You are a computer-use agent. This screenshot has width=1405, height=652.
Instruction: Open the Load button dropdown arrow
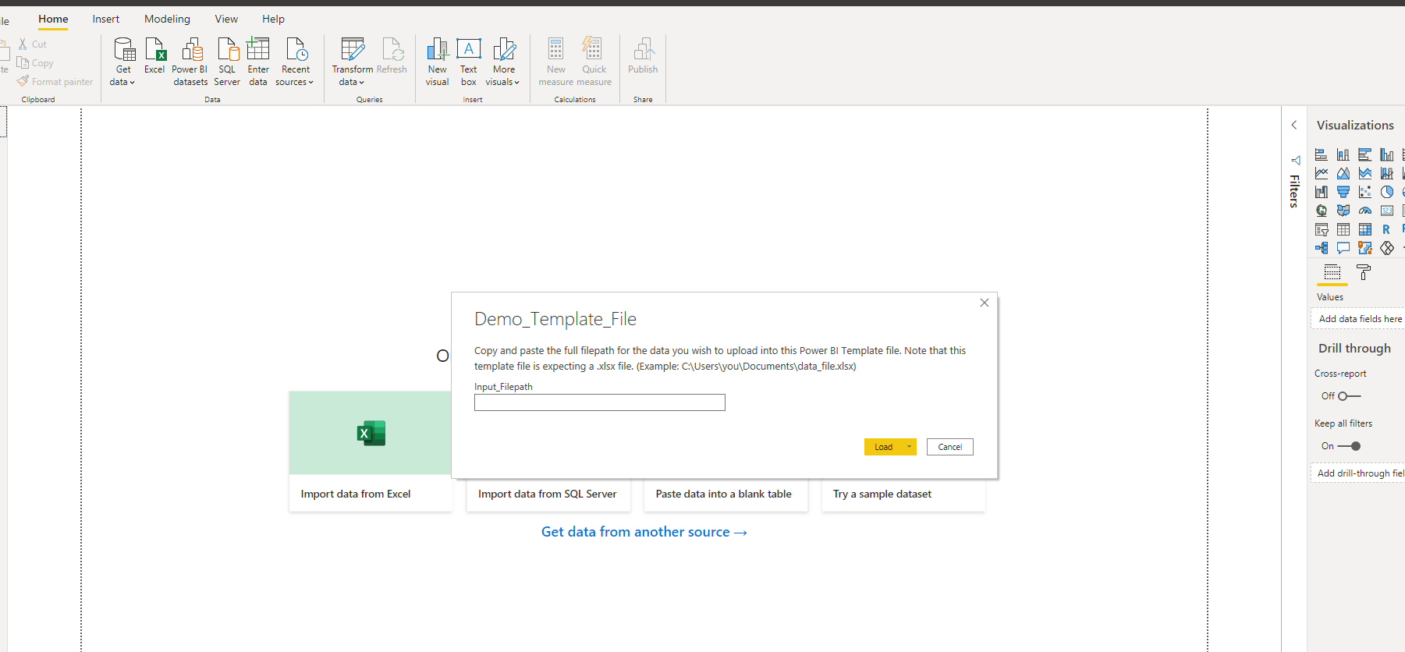[x=909, y=447]
